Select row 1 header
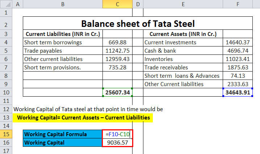 click(6, 12)
